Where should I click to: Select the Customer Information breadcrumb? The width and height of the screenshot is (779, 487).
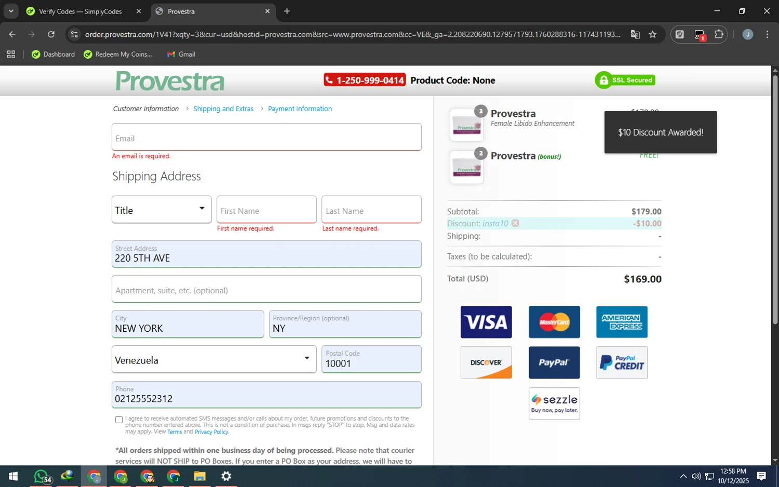pos(146,109)
